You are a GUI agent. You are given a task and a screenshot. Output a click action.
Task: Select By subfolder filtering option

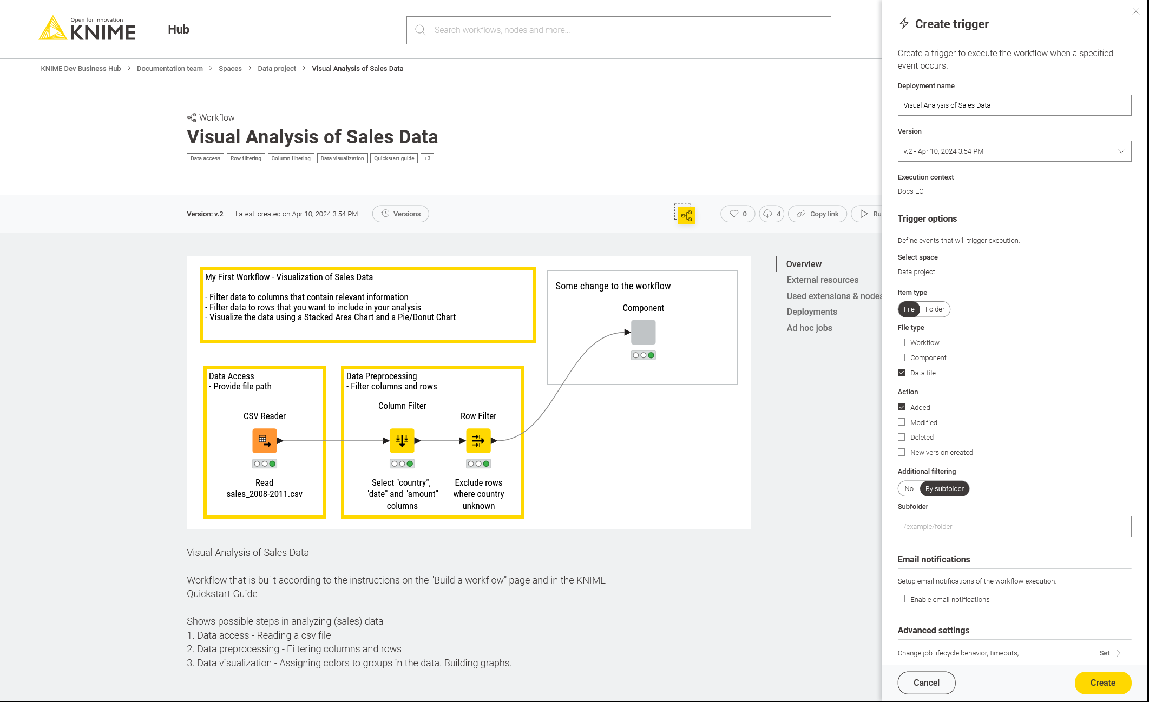tap(944, 488)
